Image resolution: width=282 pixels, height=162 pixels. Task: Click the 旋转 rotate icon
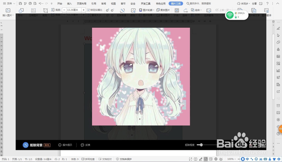185,11
